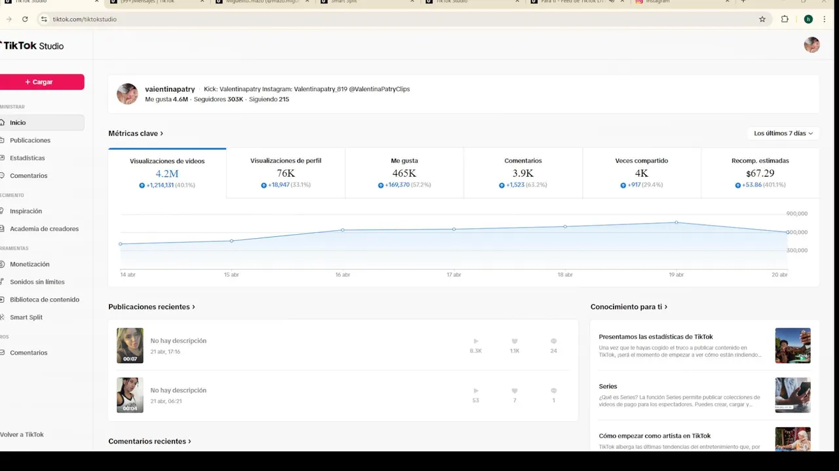Click site info icon in address bar
Viewport: 839px width, 471px height.
pyautogui.click(x=44, y=19)
